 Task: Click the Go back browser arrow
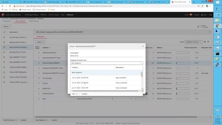[x=2, y=6]
